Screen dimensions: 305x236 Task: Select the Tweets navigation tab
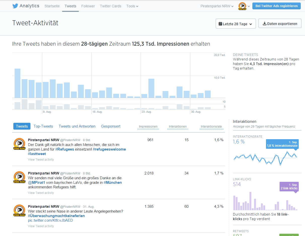[x=70, y=6]
